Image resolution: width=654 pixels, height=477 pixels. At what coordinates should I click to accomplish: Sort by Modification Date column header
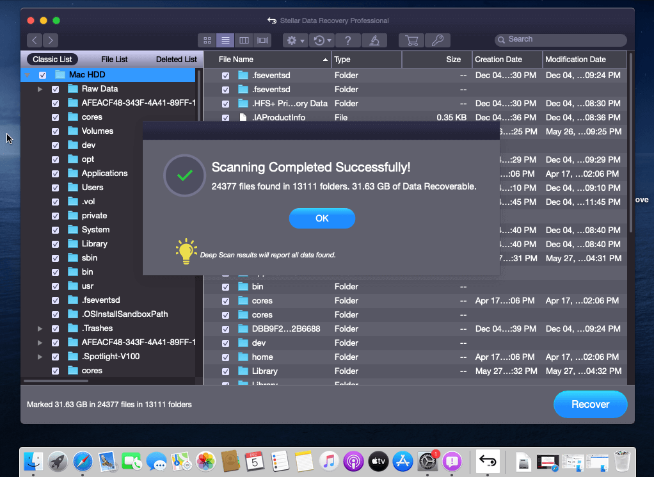coord(585,60)
